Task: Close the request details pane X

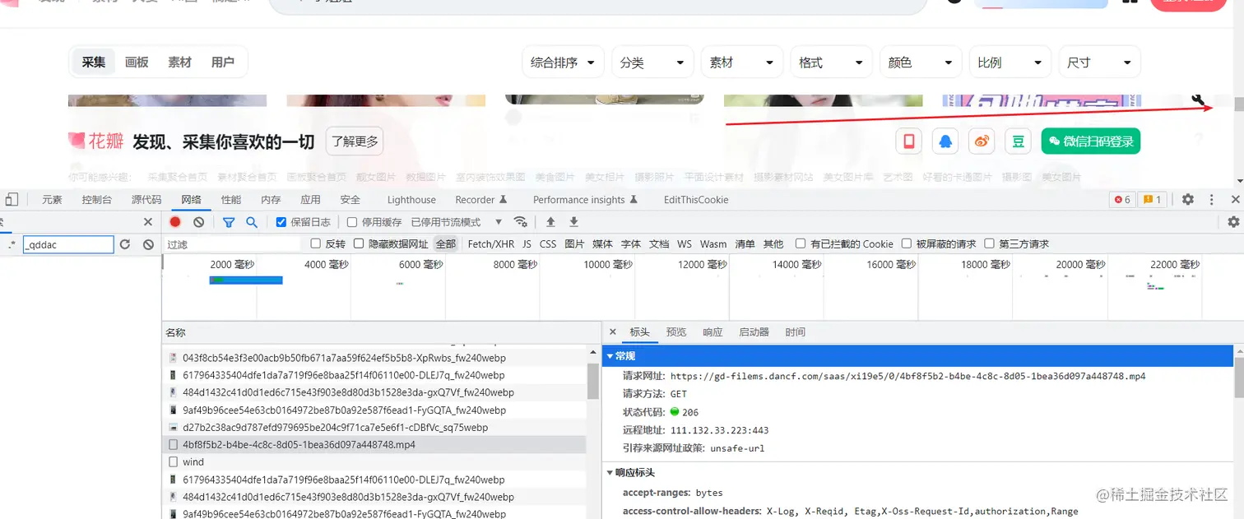Action: tap(613, 332)
